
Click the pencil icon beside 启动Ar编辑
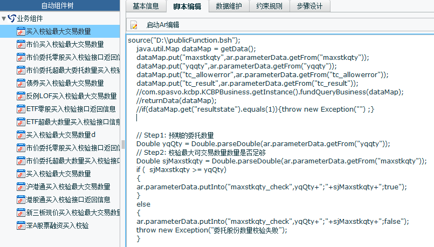click(134, 25)
